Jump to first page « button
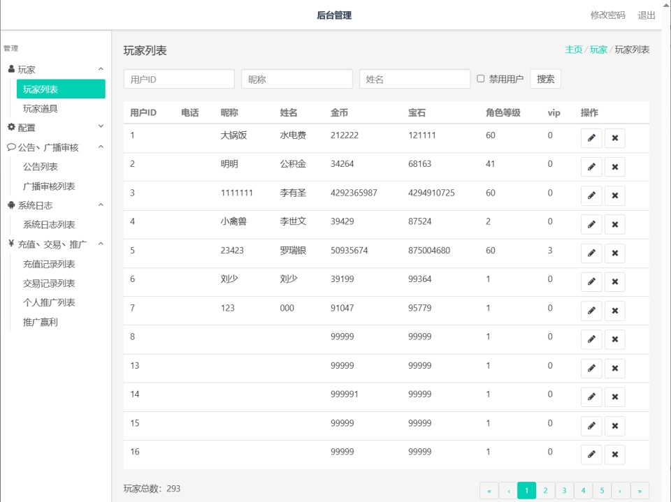Screen dimensions: 671x502 [x=489, y=490]
